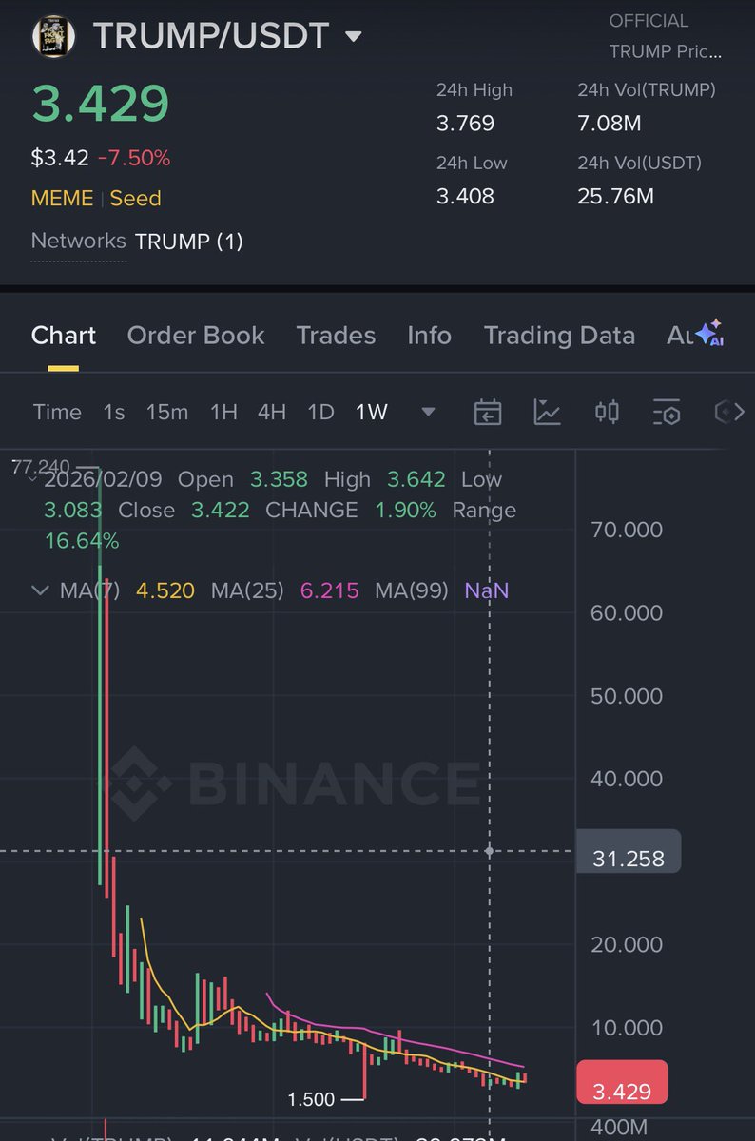755x1141 pixels.
Task: Switch chart style with the candlestick icon
Action: (x=607, y=412)
